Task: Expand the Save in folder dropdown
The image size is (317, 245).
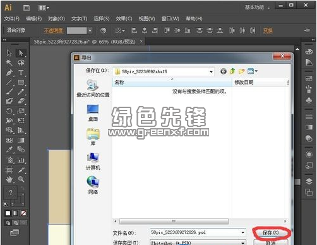Action: pos(211,72)
